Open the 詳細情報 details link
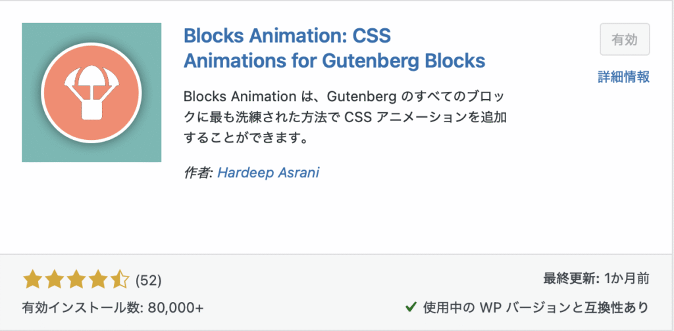 [x=624, y=77]
